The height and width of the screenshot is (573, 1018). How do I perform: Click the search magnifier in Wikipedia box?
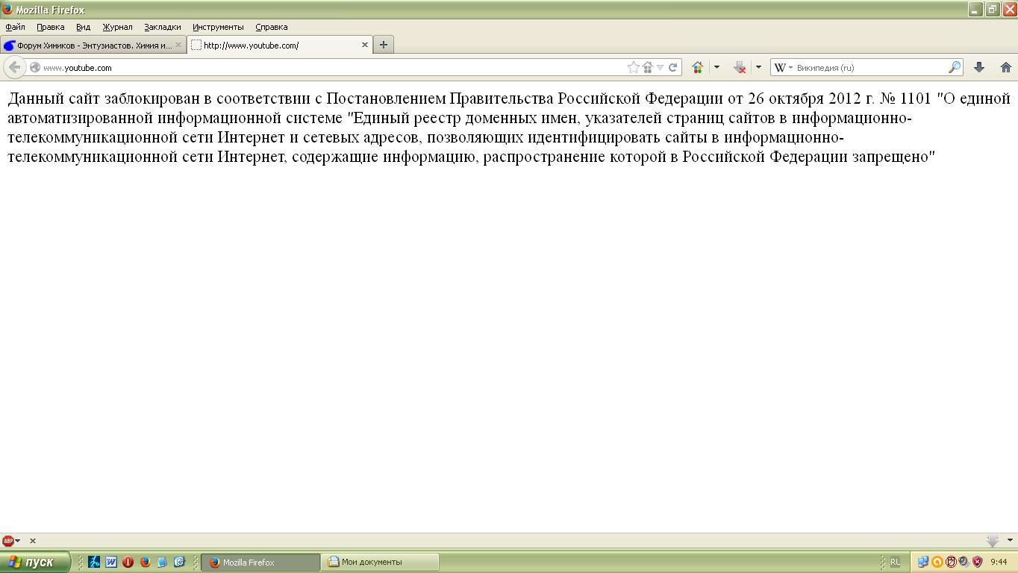pos(954,67)
